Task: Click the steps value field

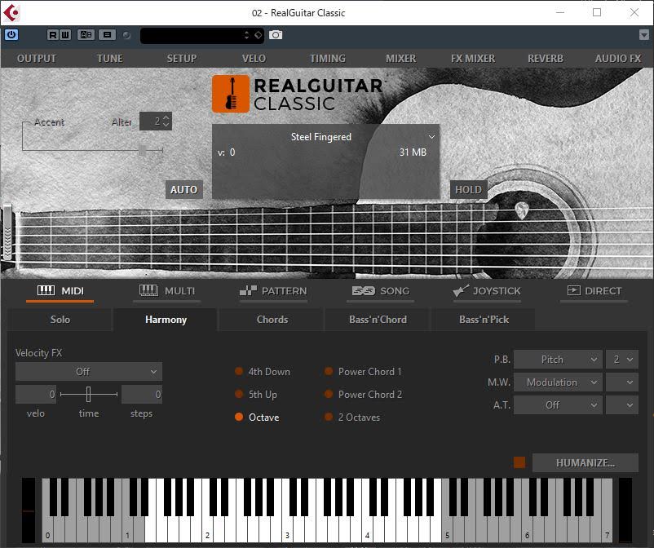Action: tap(141, 394)
